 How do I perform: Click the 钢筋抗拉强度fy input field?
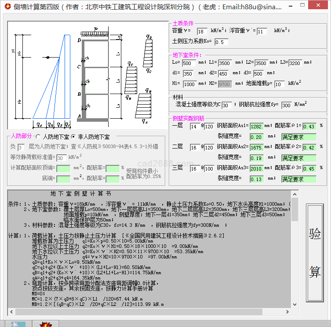click(x=286, y=105)
